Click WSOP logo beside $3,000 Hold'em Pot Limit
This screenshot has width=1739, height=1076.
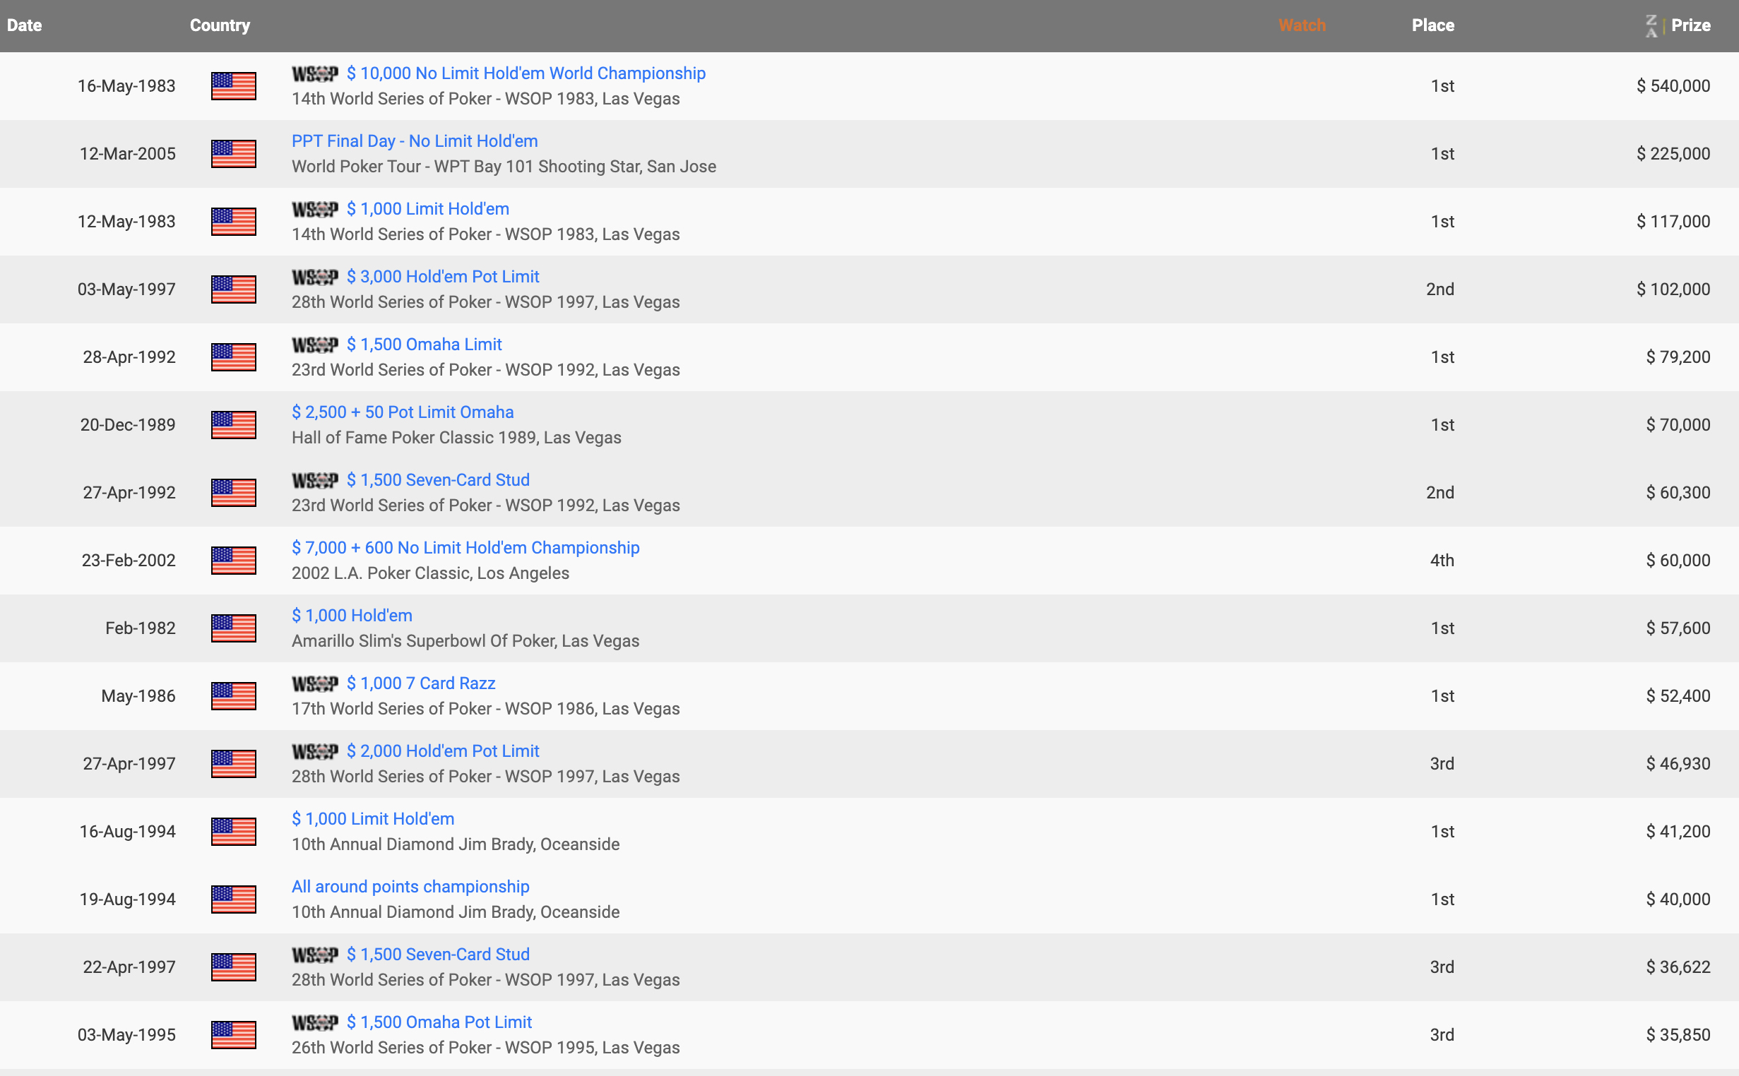(x=314, y=277)
